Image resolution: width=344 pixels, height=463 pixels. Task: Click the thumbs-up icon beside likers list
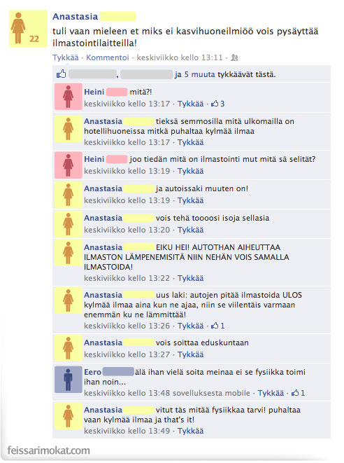(62, 74)
